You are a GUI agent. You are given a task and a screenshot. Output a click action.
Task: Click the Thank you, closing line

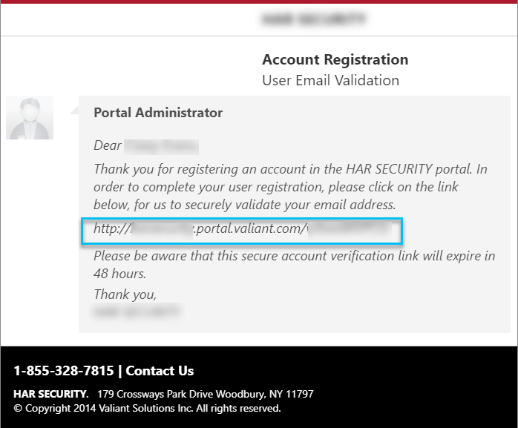(125, 294)
